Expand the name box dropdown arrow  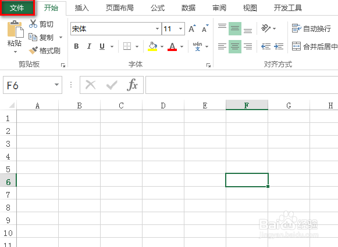[x=56, y=85]
